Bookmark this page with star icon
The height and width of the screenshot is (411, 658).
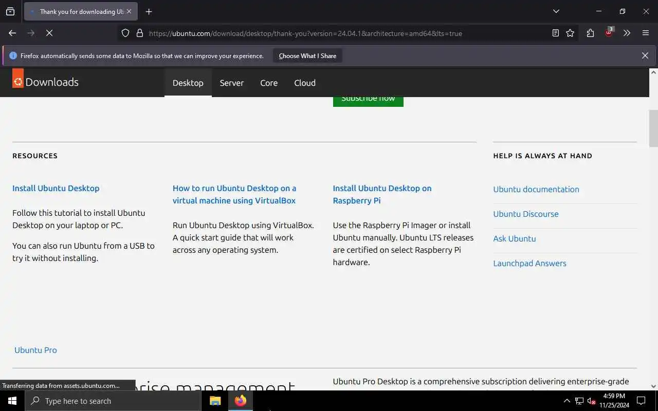pos(570,33)
